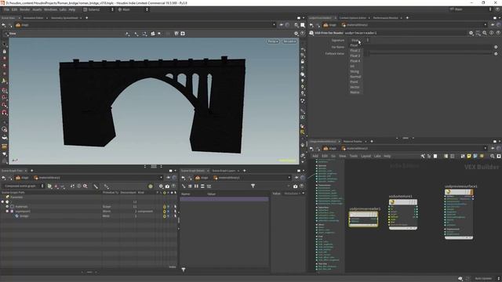
Task: Click the scene graph tree gear settings icon
Action: pyautogui.click(x=161, y=186)
